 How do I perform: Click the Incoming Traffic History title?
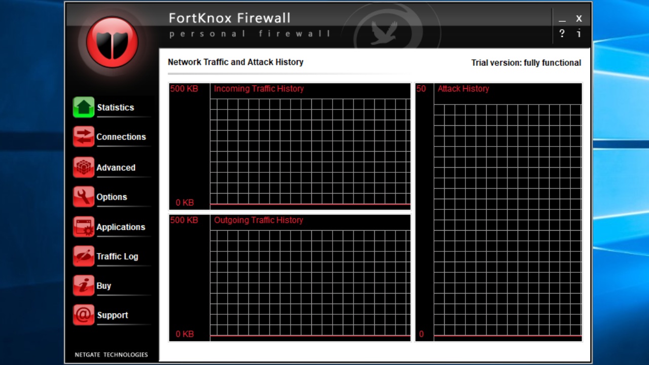(x=259, y=89)
